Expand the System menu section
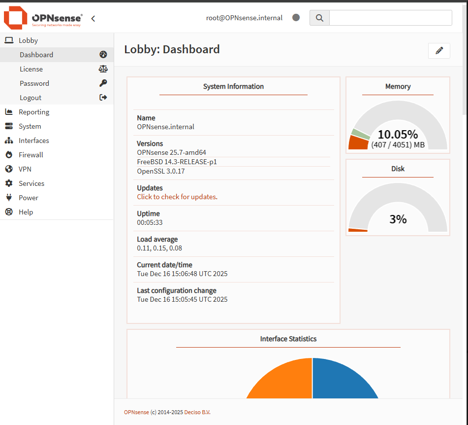 coord(31,126)
